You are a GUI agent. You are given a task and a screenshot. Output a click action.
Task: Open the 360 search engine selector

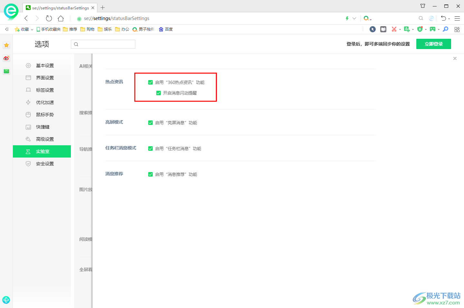coord(367,18)
